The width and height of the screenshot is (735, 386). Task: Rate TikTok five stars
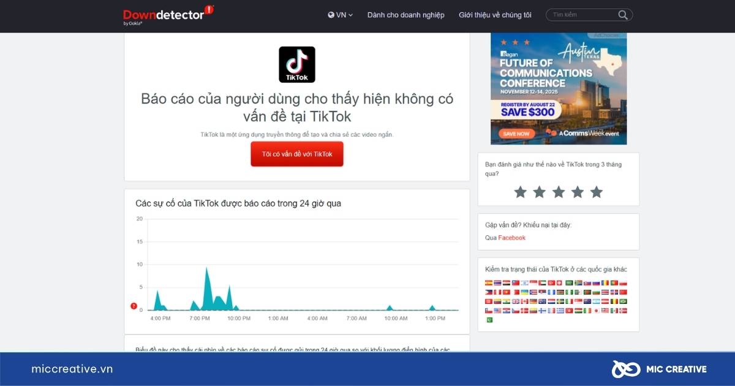click(597, 192)
